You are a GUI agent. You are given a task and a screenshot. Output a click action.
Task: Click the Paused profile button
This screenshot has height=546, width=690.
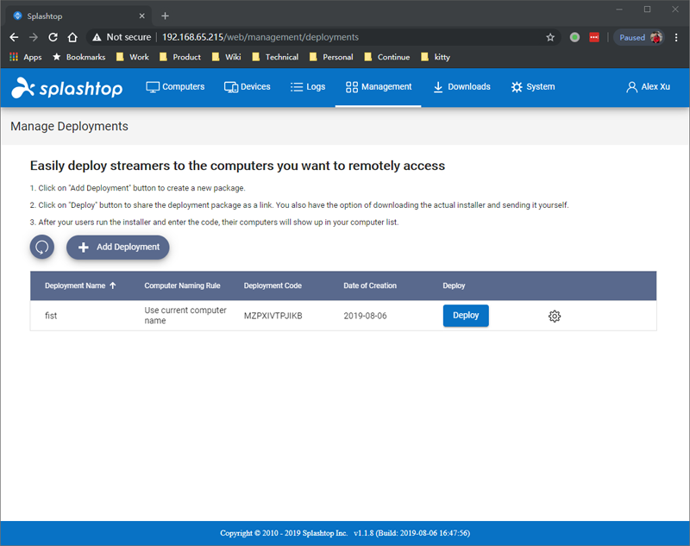639,37
